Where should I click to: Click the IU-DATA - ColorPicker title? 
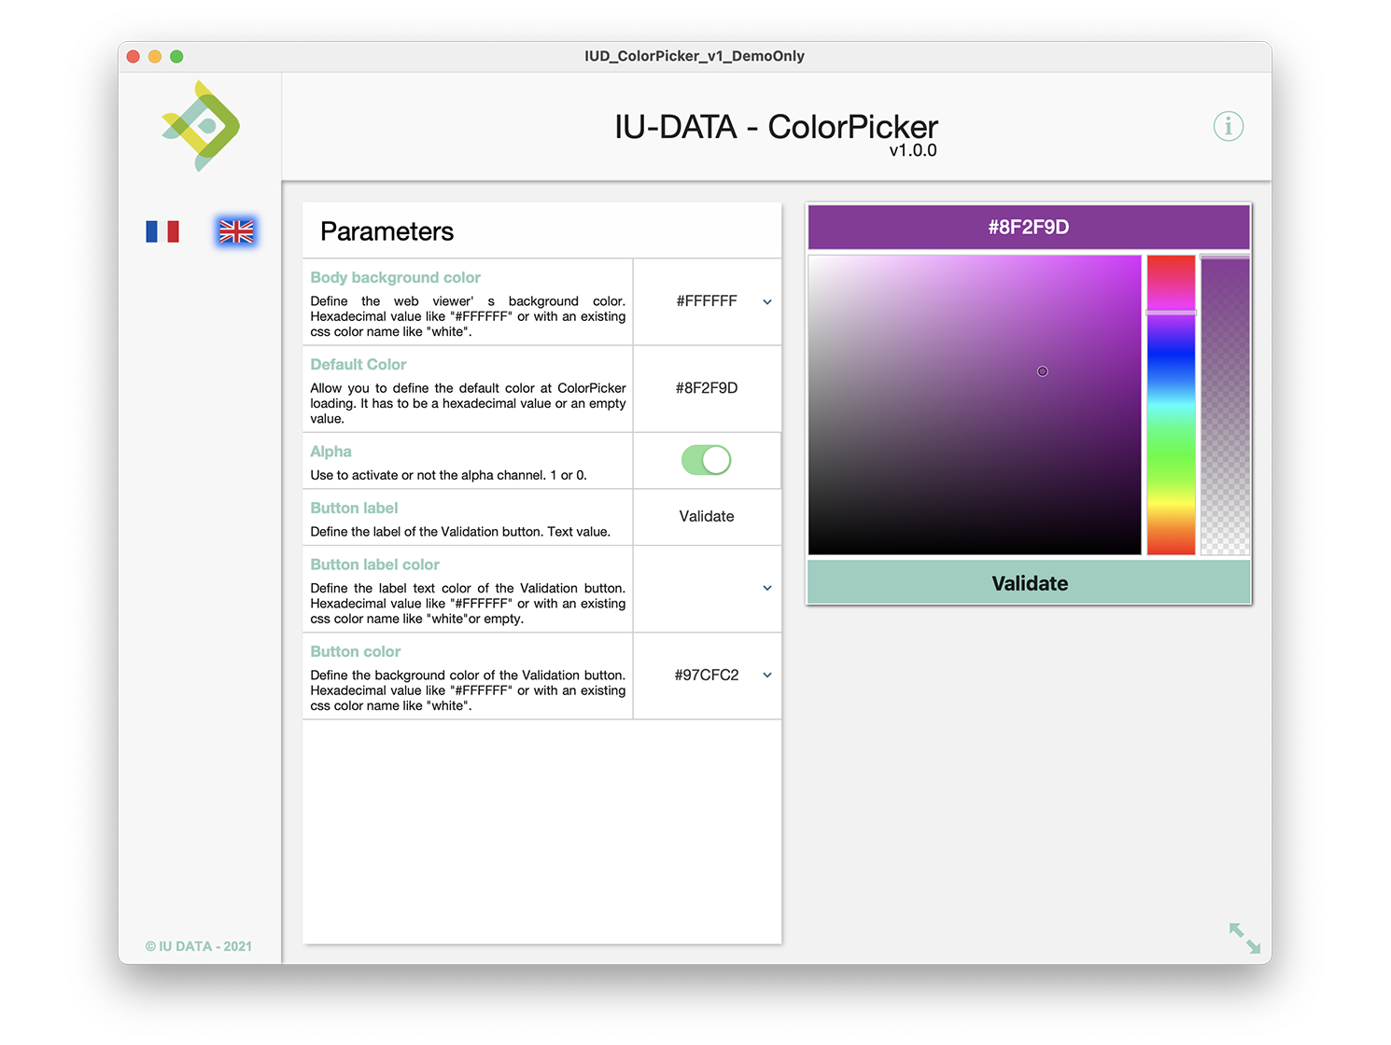776,126
